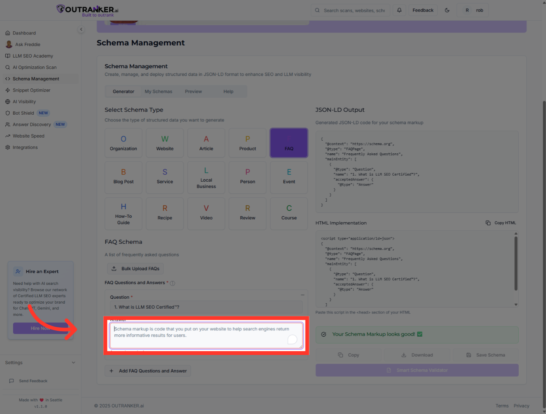The width and height of the screenshot is (546, 414).
Task: Collapse the Question card with minus icon
Action: (303, 295)
